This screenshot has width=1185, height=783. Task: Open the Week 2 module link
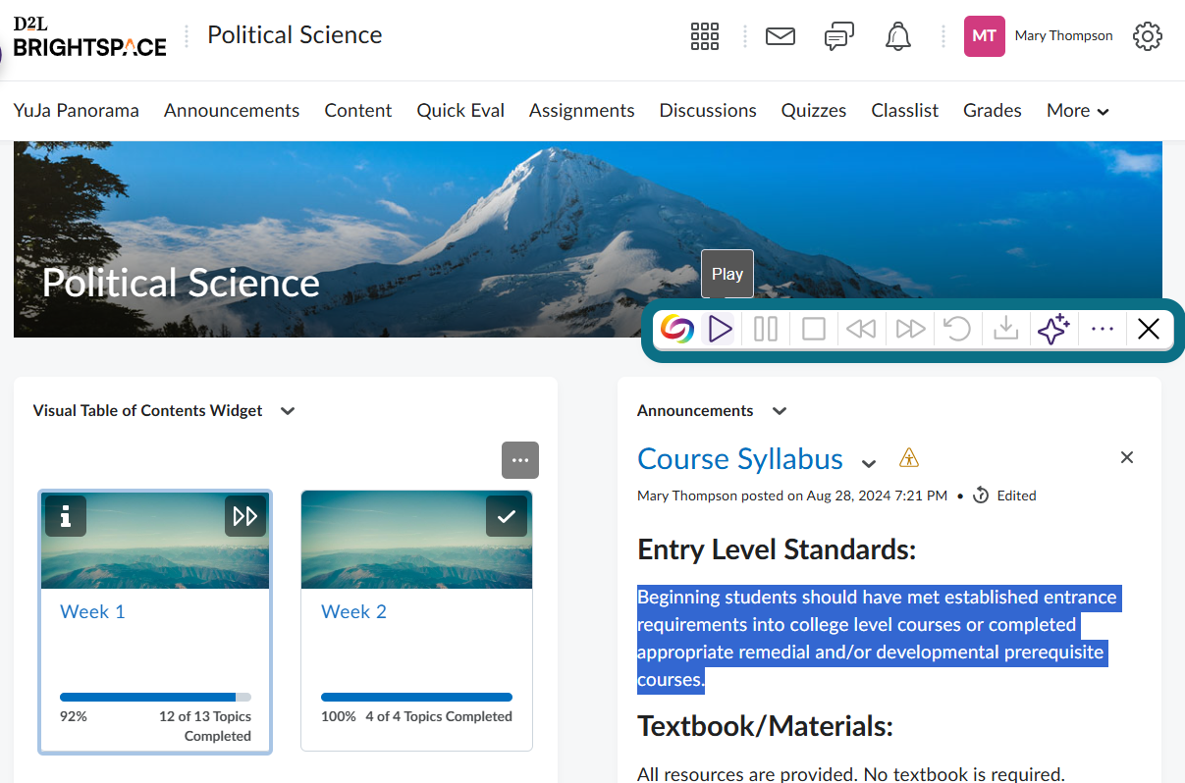click(353, 611)
